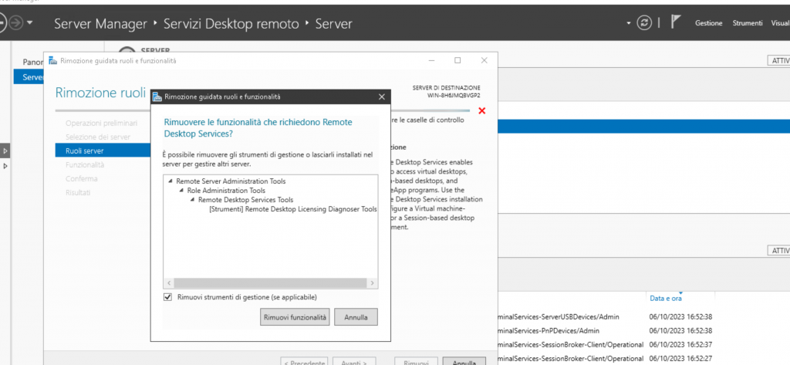The height and width of the screenshot is (365, 790).
Task: Open navigation history dropdown arrow
Action: (x=30, y=23)
